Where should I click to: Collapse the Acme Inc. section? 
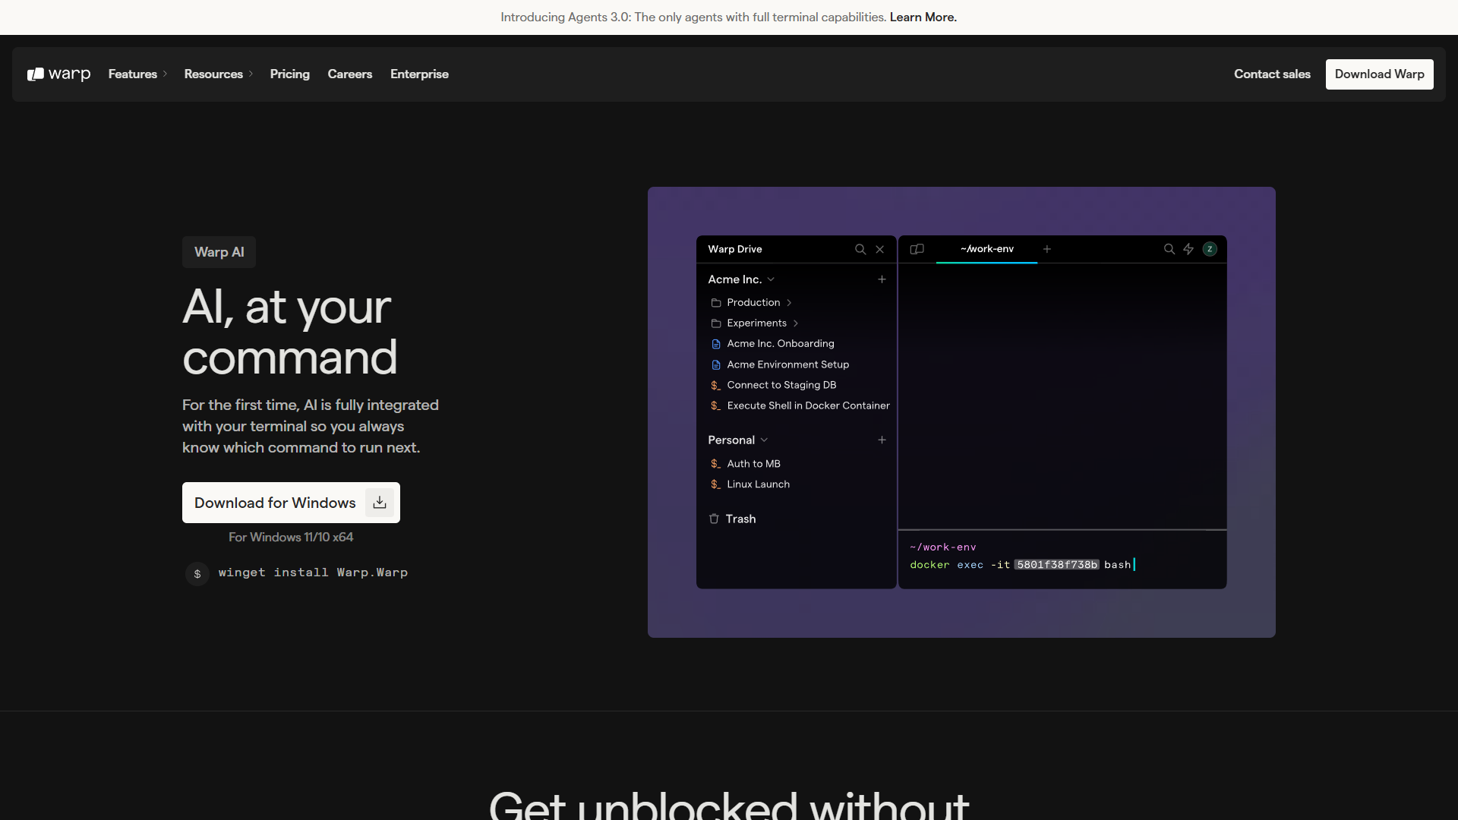772,279
